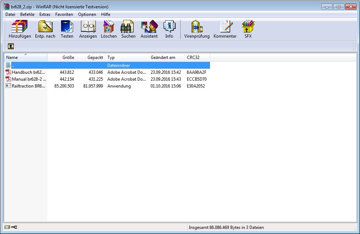The height and width of the screenshot is (234, 360).
Task: Click Entp. nach extract icon
Action: (x=45, y=29)
